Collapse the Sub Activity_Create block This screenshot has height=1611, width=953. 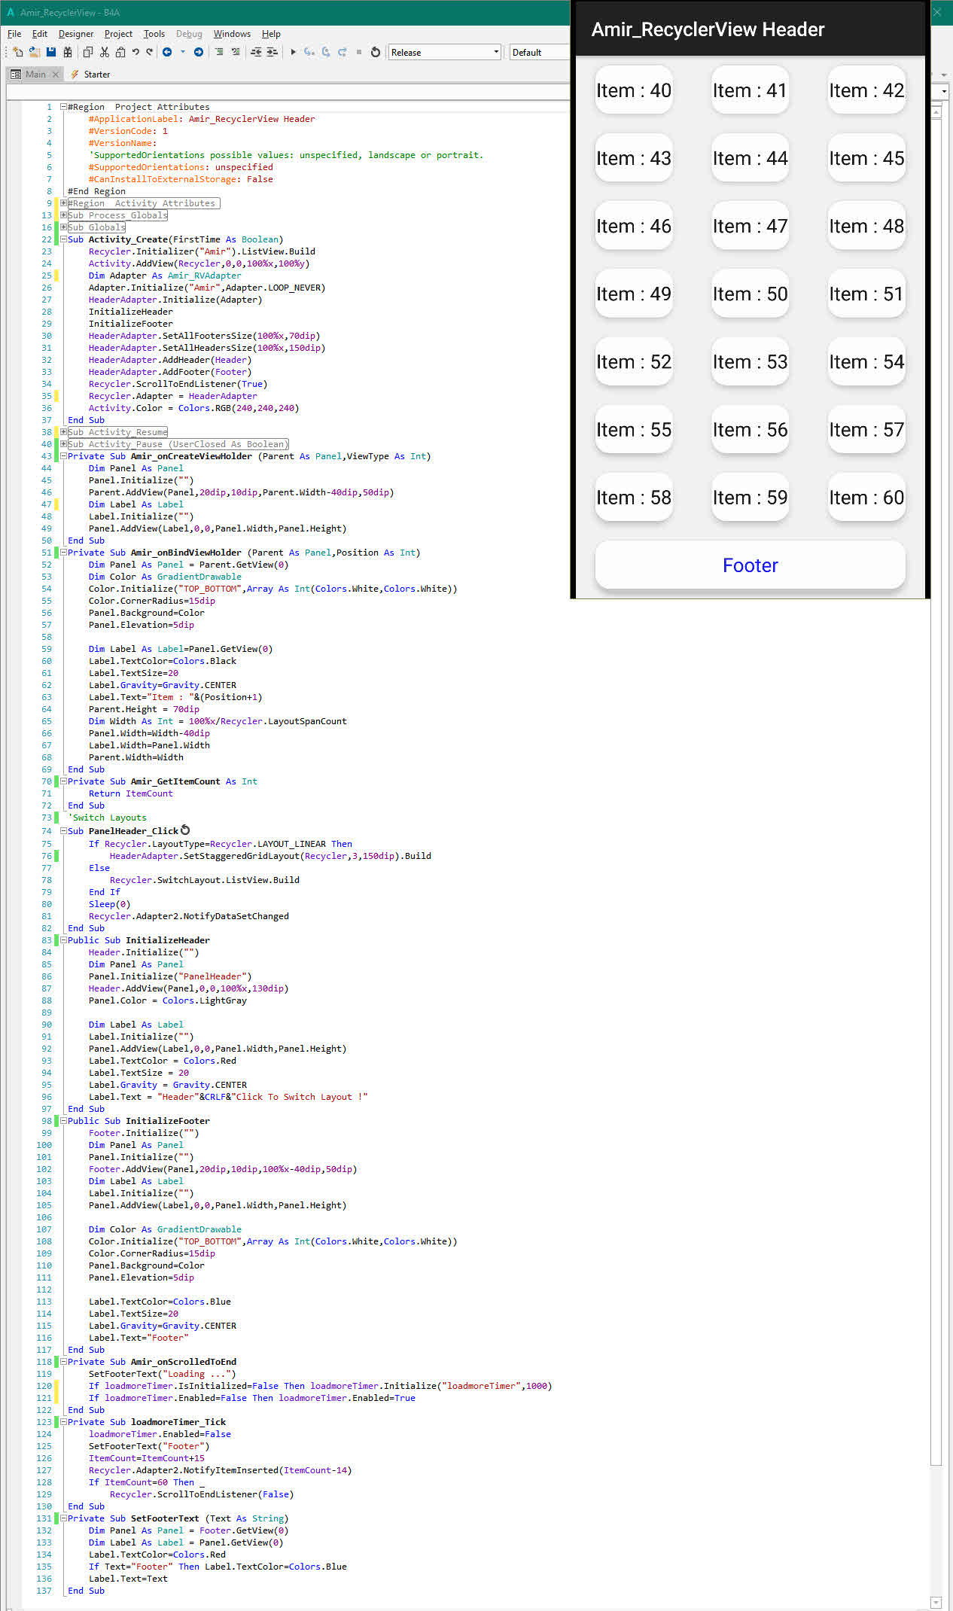(64, 239)
